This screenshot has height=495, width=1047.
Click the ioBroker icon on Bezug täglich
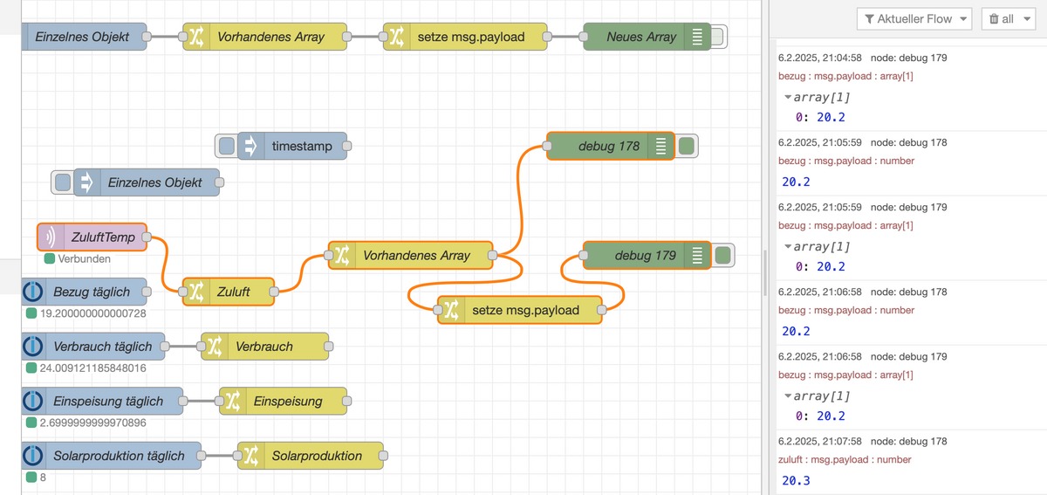click(x=32, y=292)
